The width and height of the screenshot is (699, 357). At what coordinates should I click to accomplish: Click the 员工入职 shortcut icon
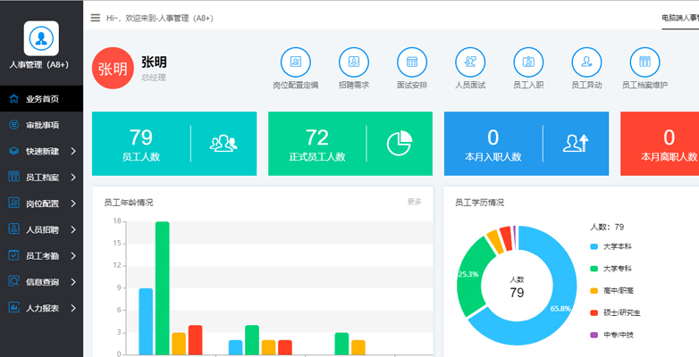point(528,62)
